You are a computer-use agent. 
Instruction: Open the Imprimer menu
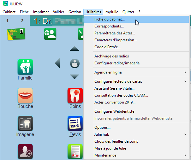[x=41, y=12]
